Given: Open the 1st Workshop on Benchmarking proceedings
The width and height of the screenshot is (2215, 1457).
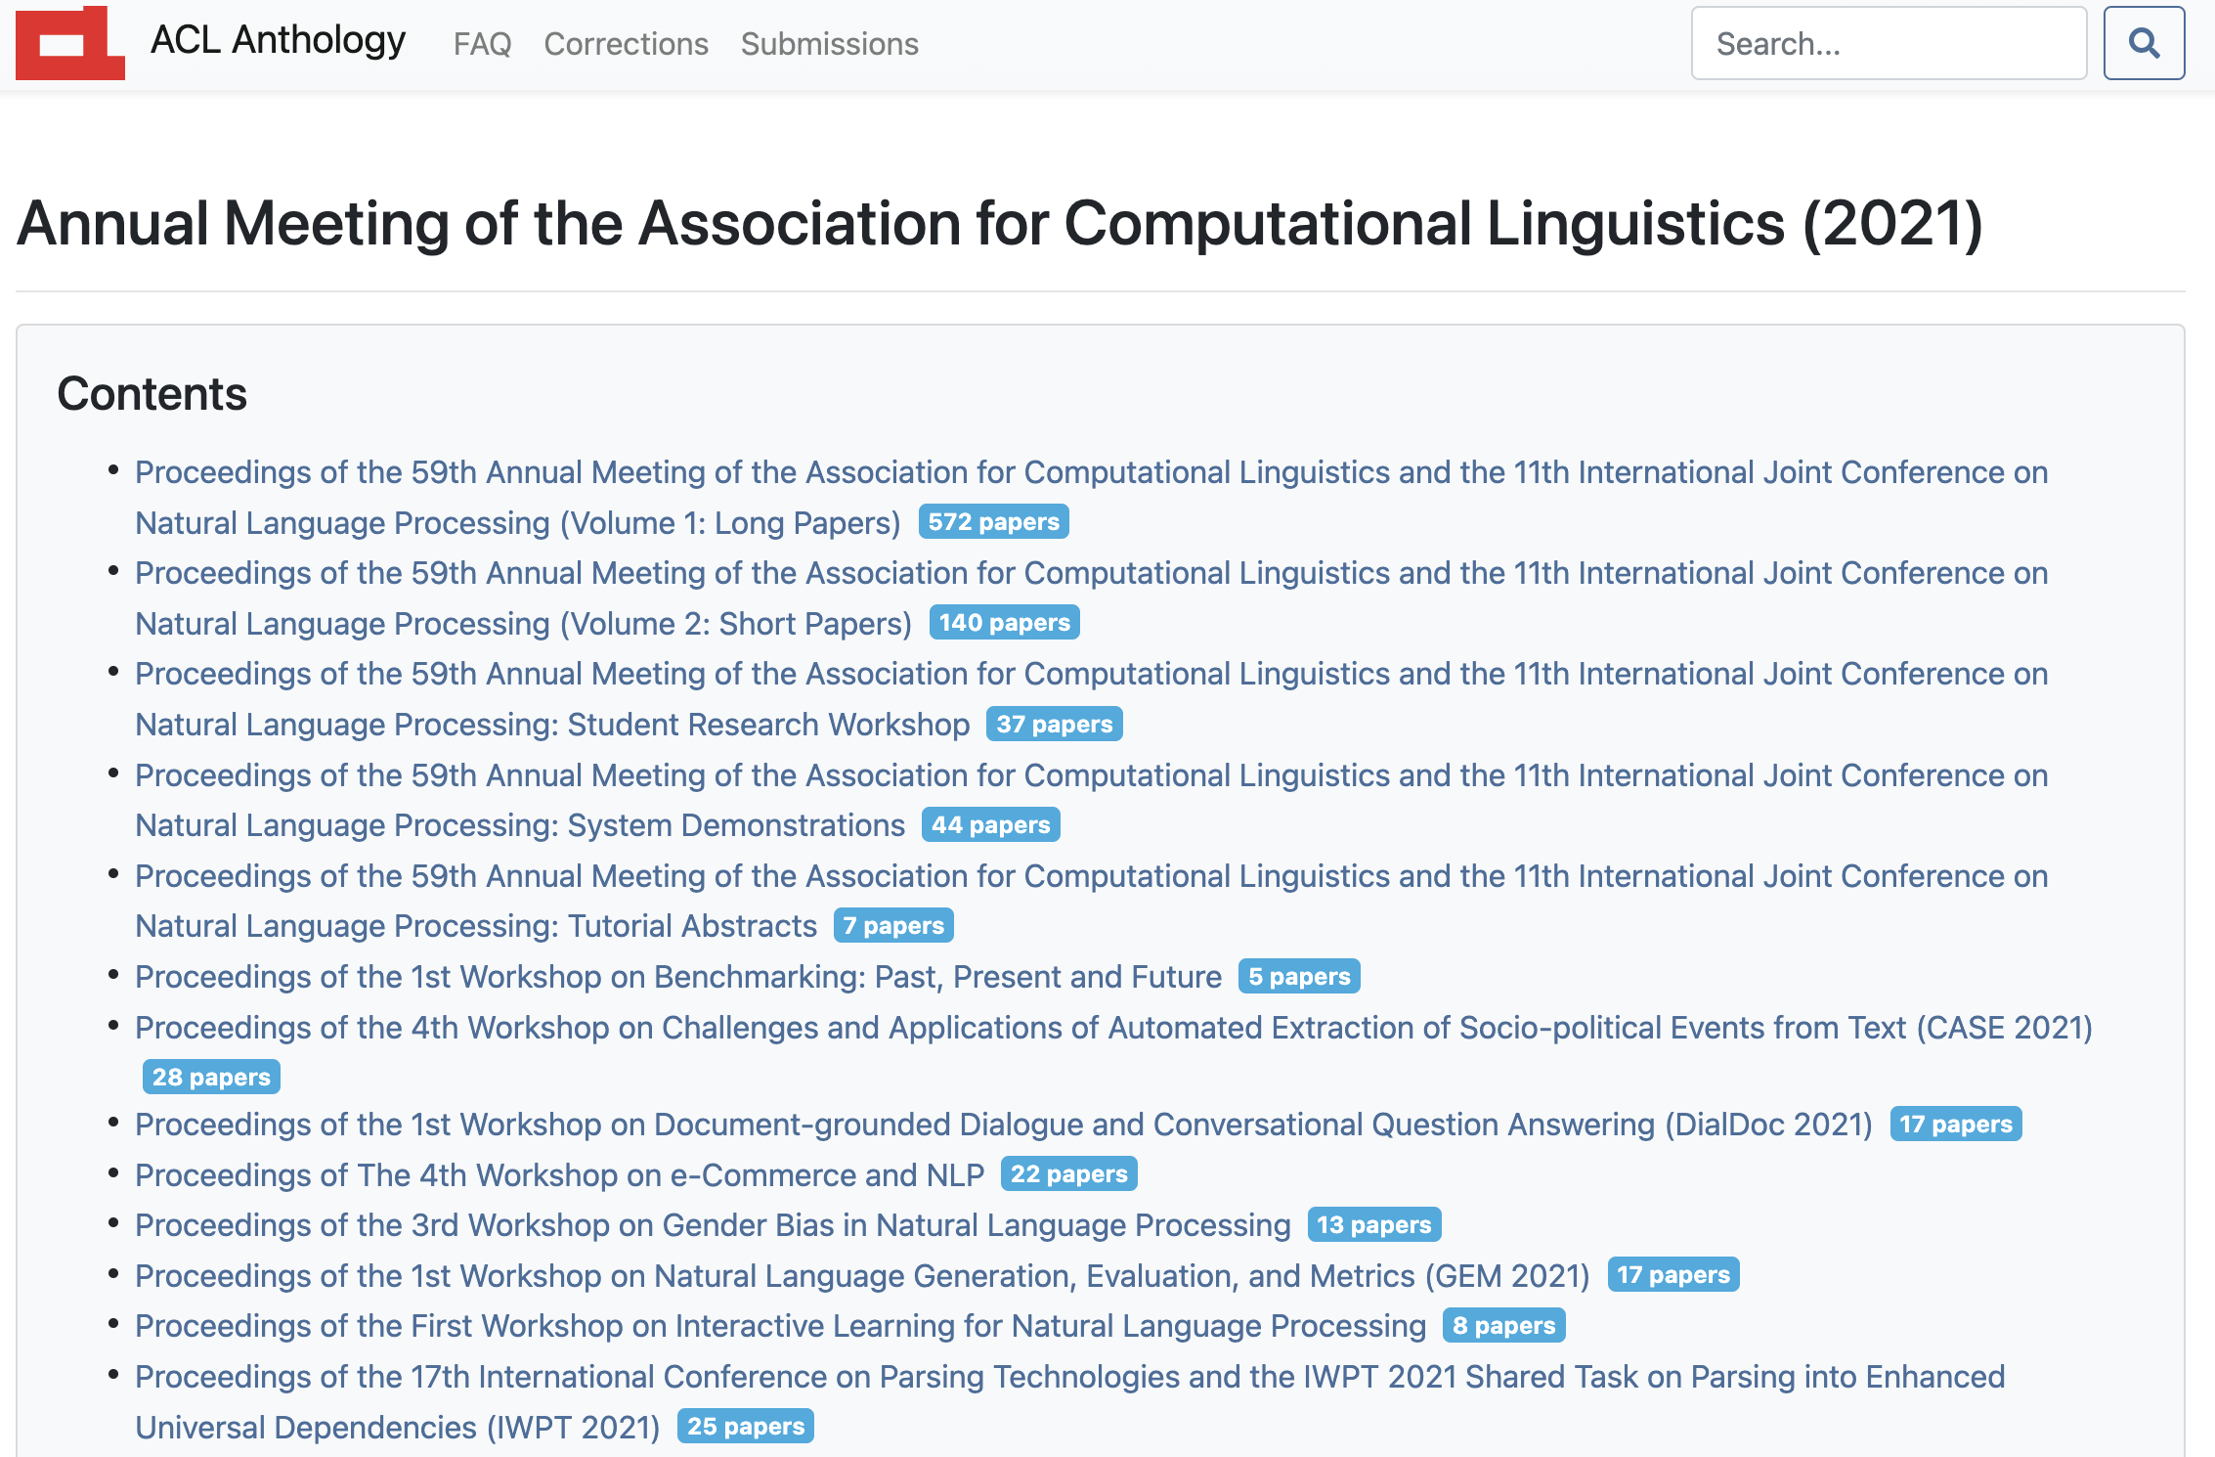Looking at the screenshot, I should [678, 976].
